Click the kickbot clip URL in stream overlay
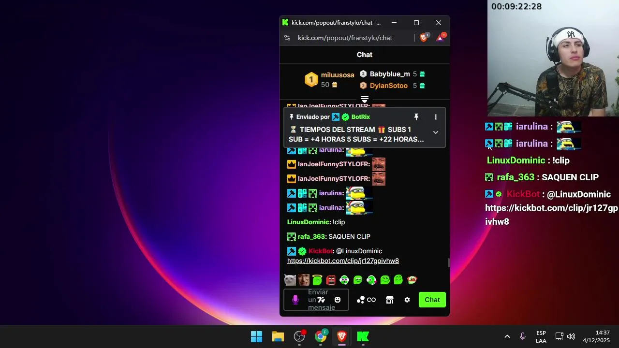Image resolution: width=619 pixels, height=348 pixels. tap(552, 215)
